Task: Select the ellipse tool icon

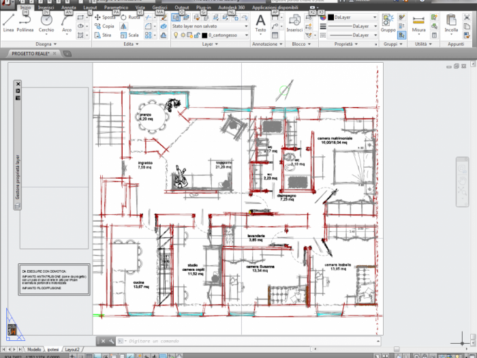Action: (80, 26)
